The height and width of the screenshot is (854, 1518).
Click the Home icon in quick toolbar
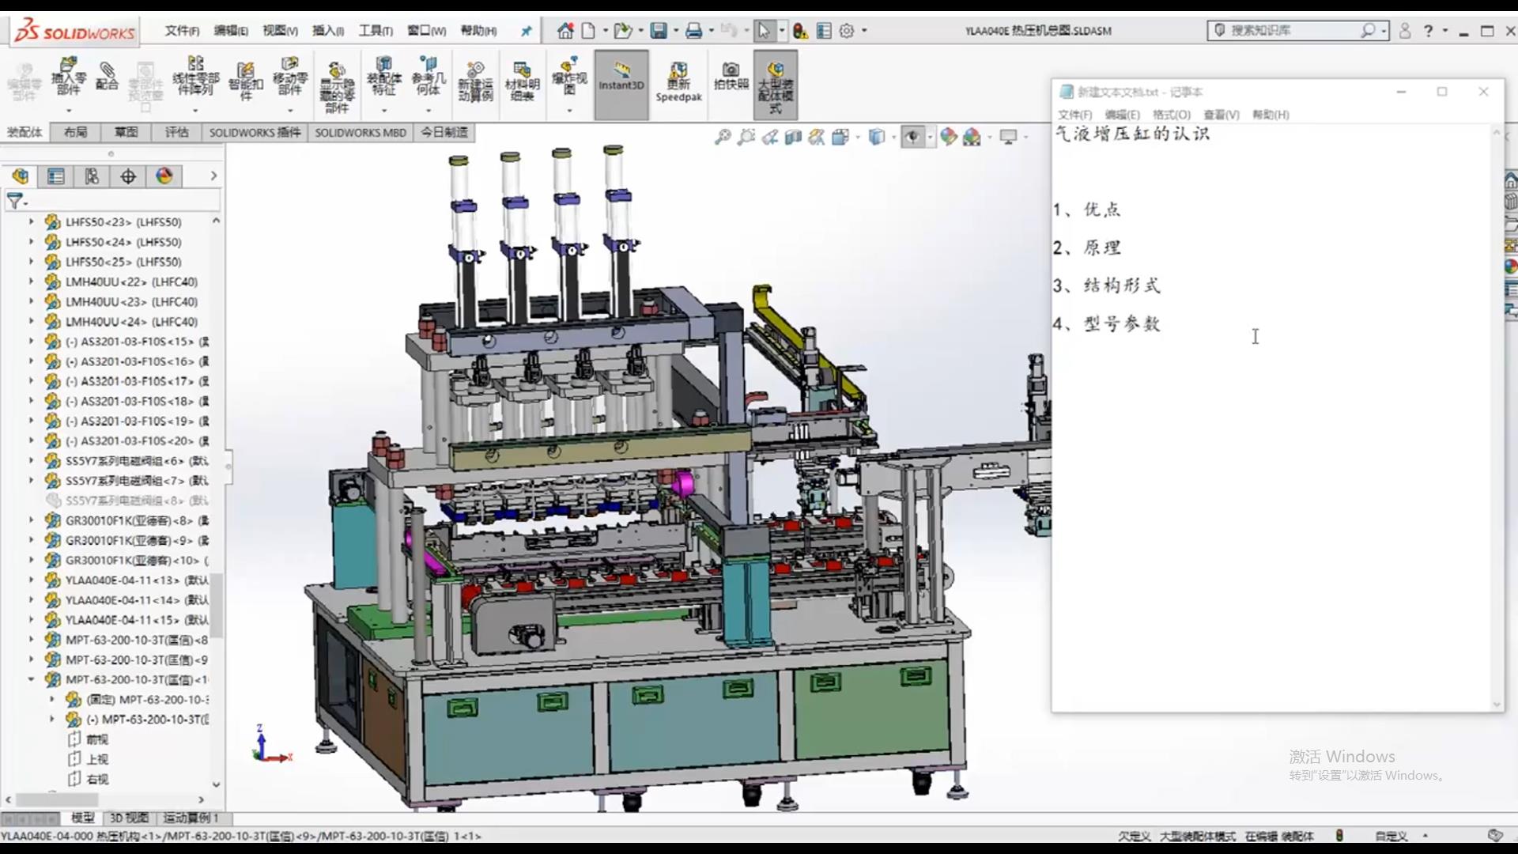tap(565, 31)
